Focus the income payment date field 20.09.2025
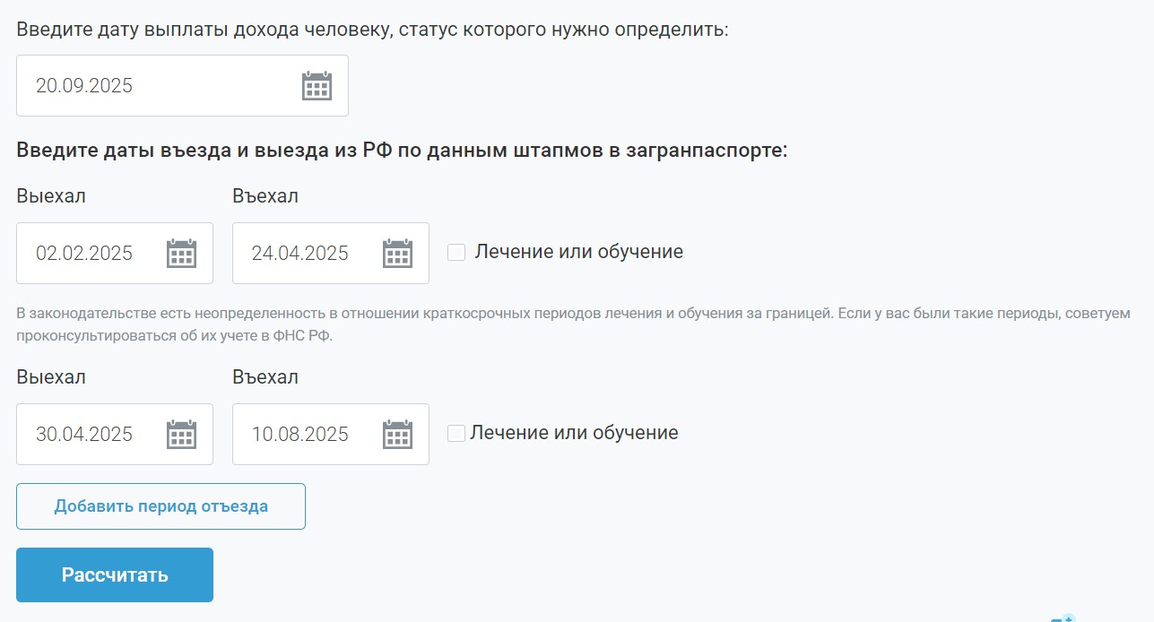 [182, 86]
